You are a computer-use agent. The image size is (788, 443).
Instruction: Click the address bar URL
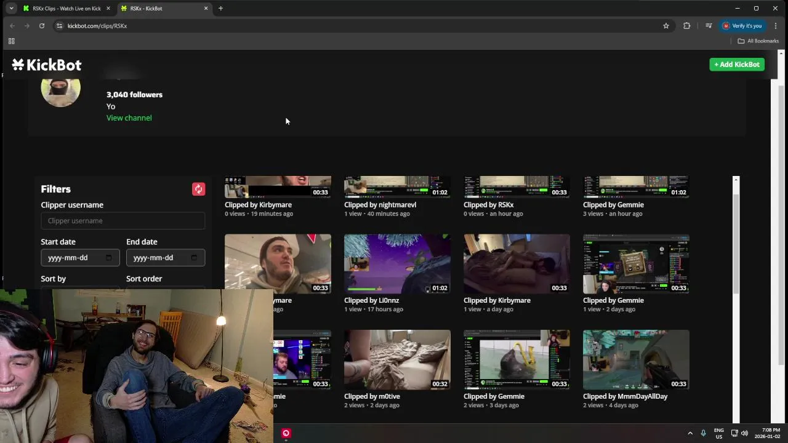point(97,26)
